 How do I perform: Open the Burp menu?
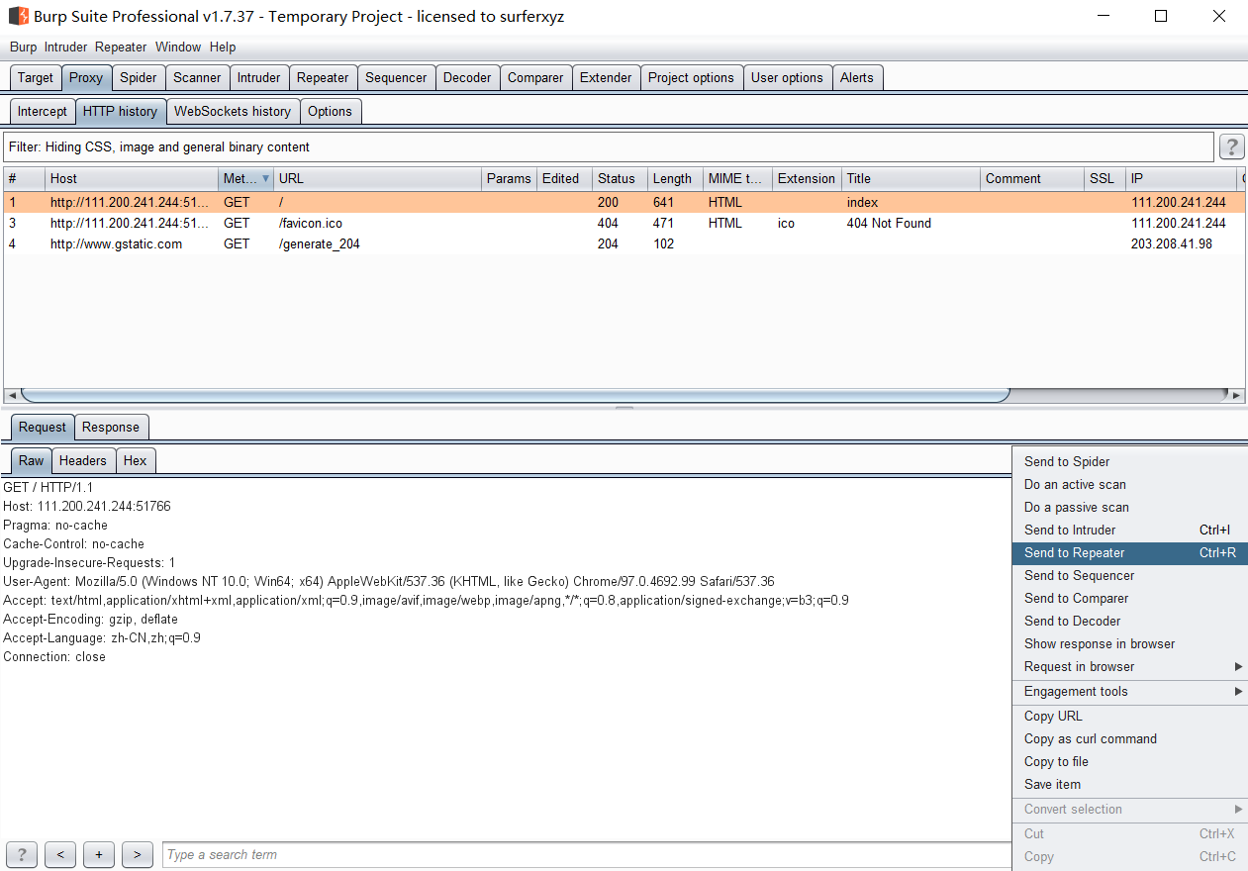[23, 47]
